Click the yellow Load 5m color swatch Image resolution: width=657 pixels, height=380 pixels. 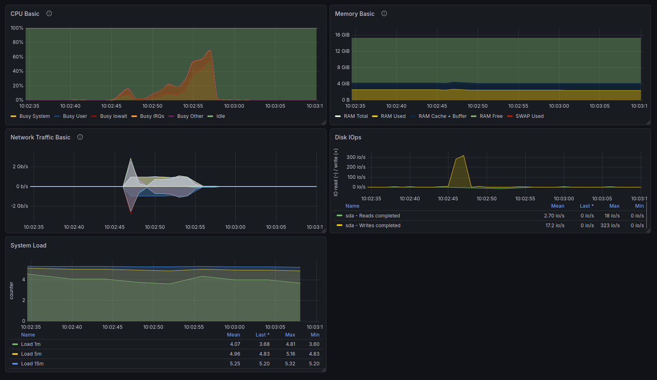click(x=15, y=354)
